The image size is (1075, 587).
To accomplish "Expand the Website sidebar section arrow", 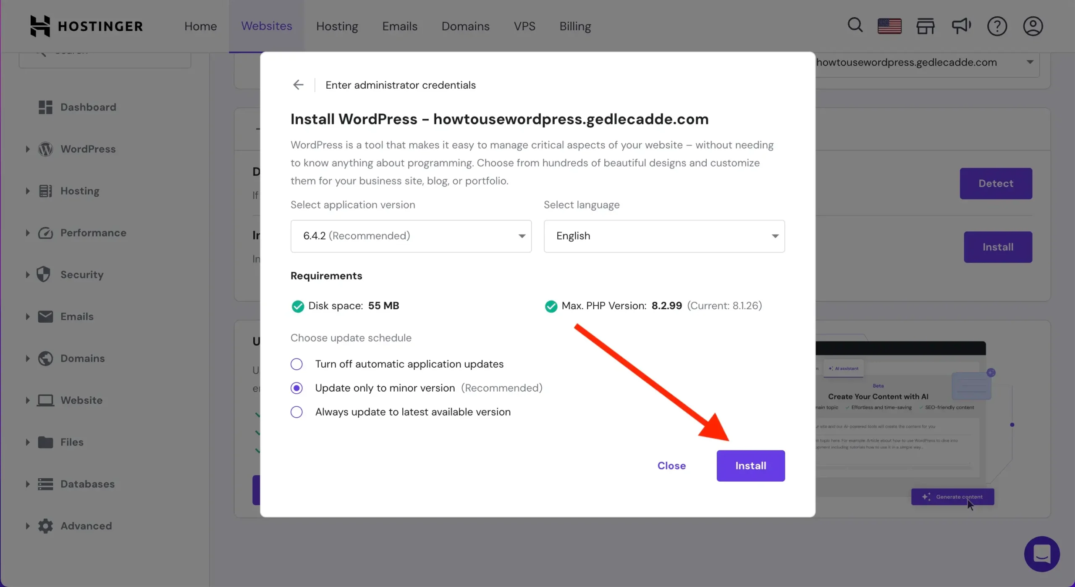I will tap(28, 400).
